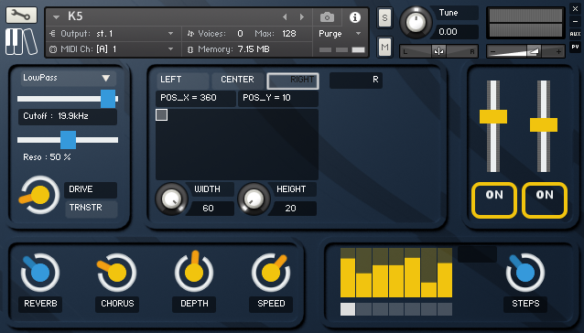Screen dimensions: 584x333
Task: Switch to the RIGHT tab
Action: pyautogui.click(x=293, y=81)
